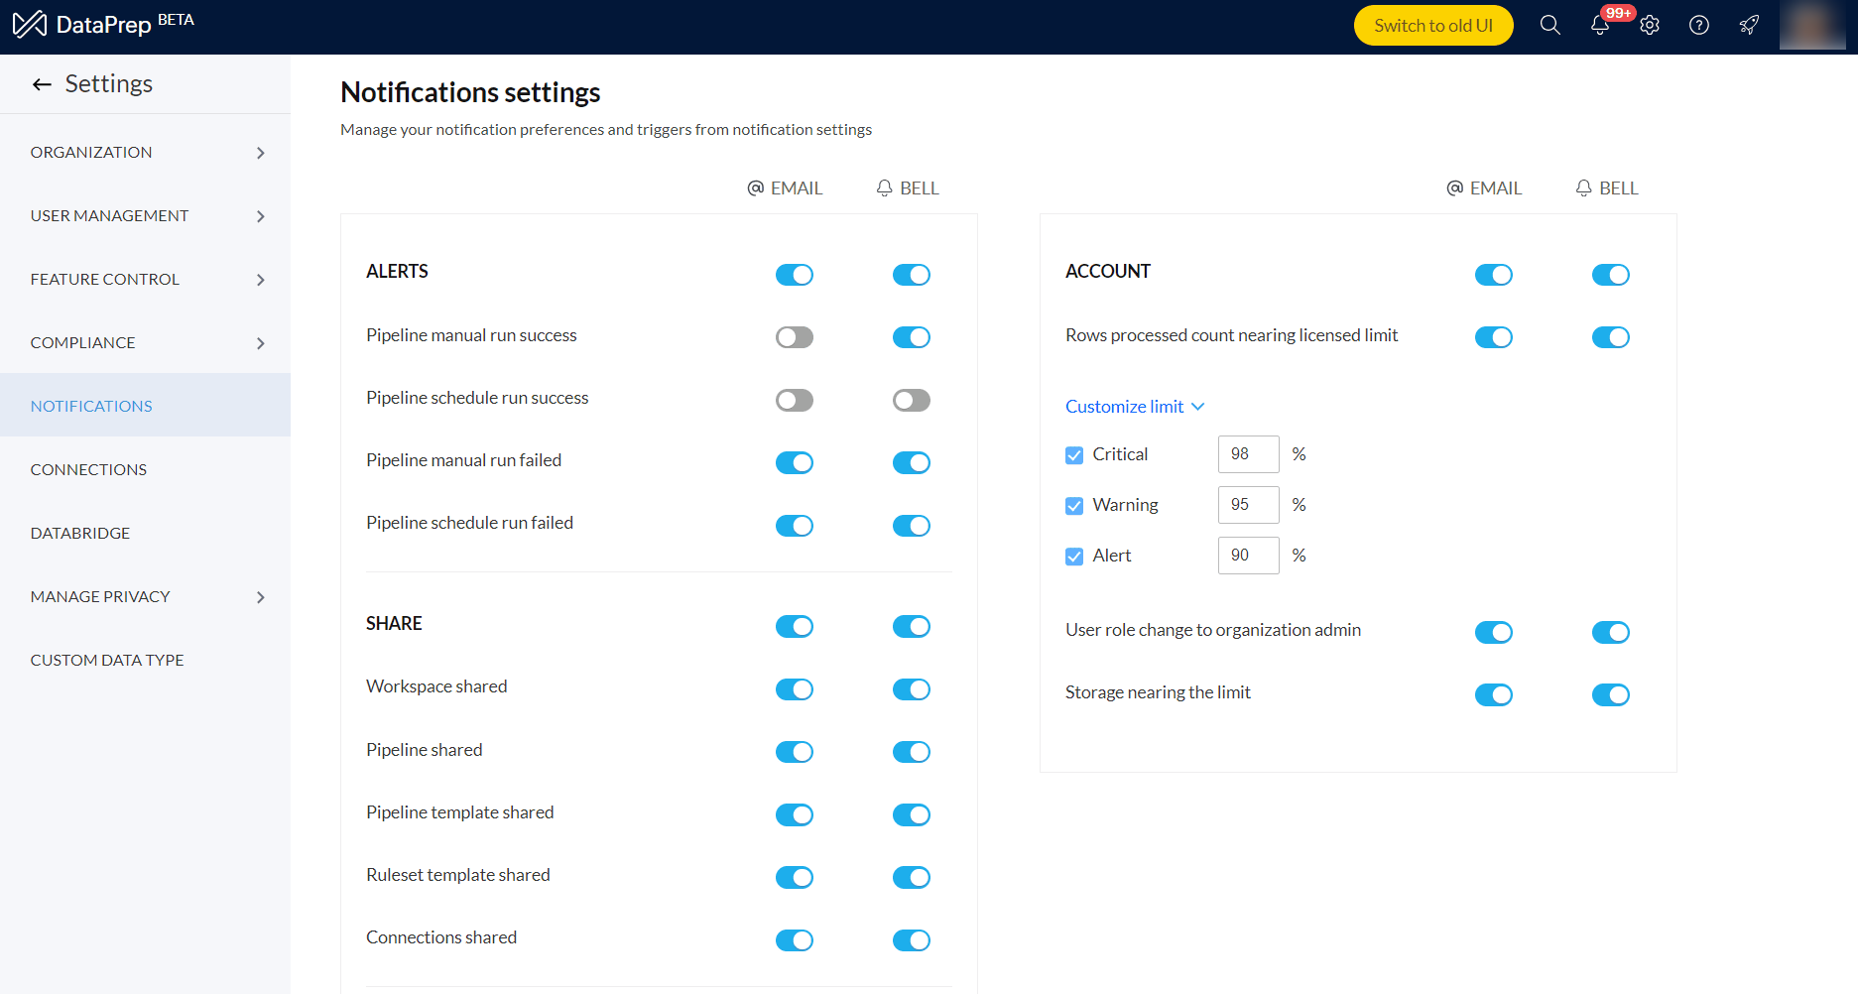The width and height of the screenshot is (1858, 994).
Task: Open the Connections settings page
Action: [88, 470]
